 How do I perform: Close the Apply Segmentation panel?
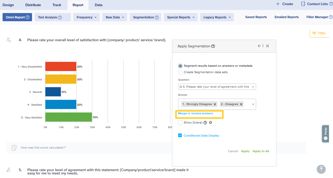[x=267, y=46]
